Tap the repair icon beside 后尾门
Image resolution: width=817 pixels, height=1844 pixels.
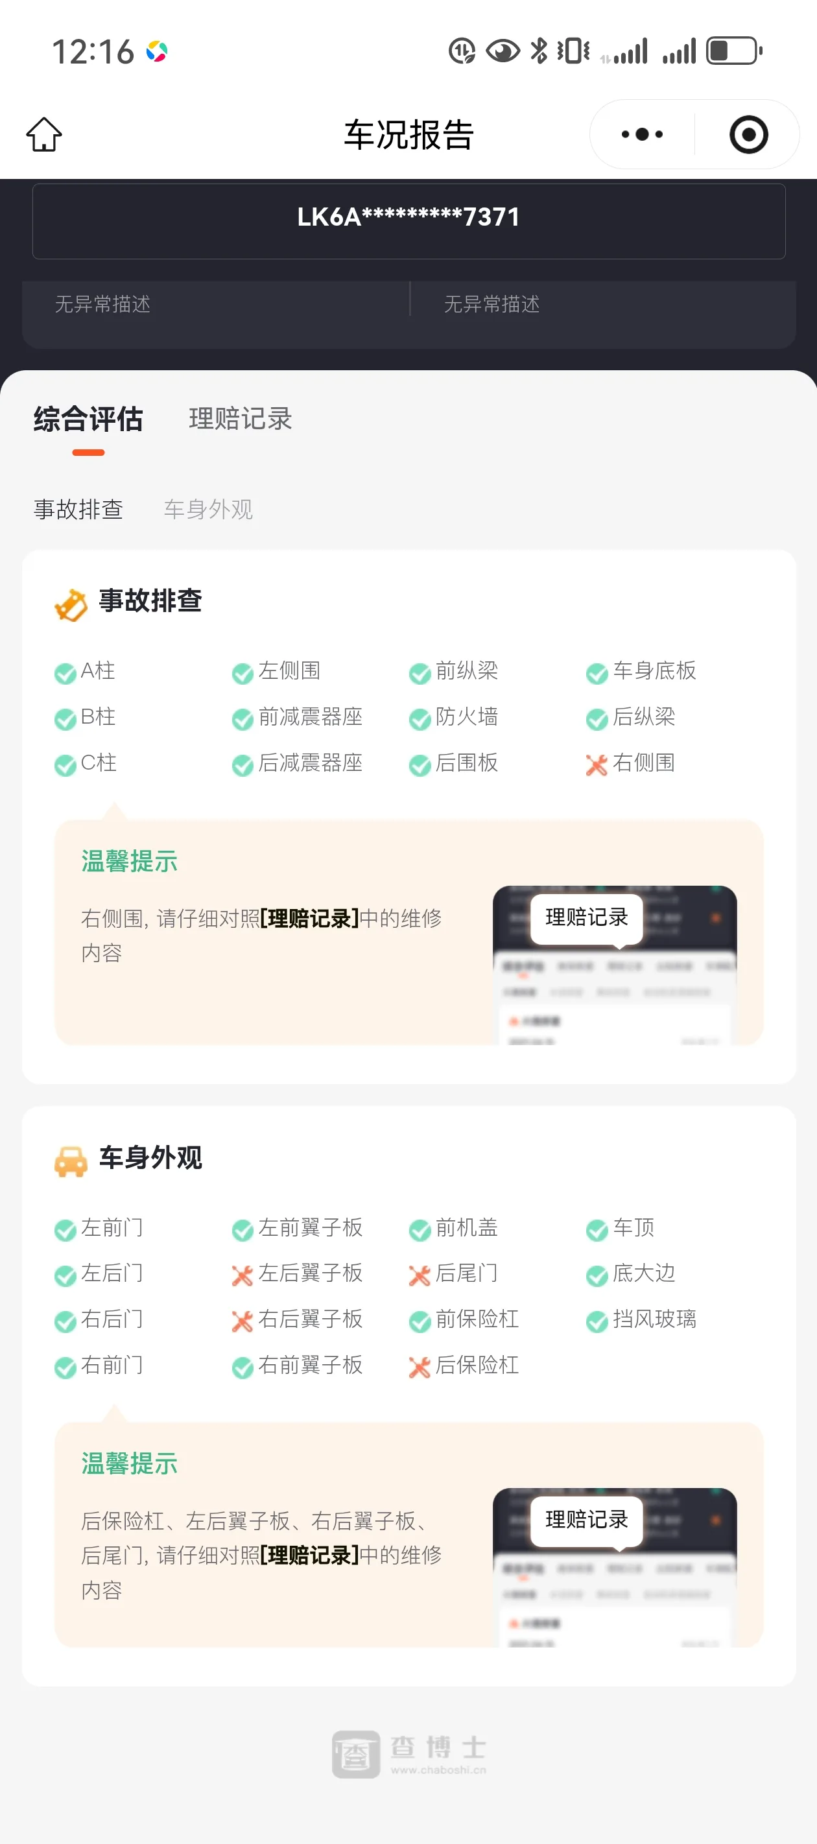420,1275
